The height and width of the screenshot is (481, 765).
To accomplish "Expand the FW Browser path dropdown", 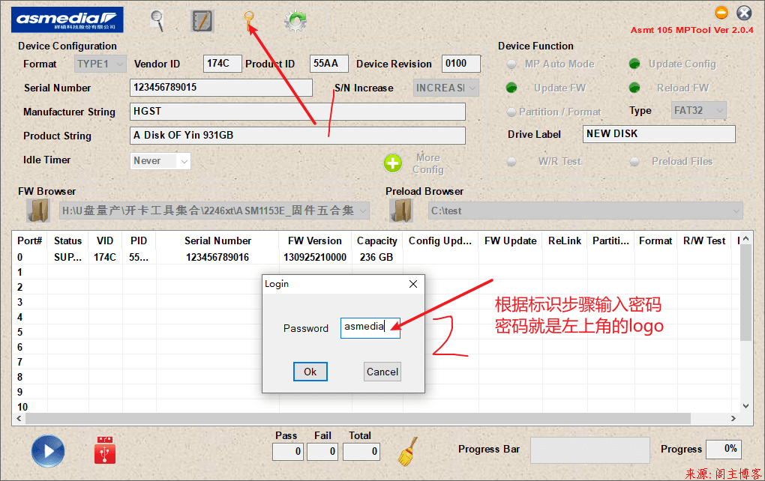I will click(x=363, y=211).
